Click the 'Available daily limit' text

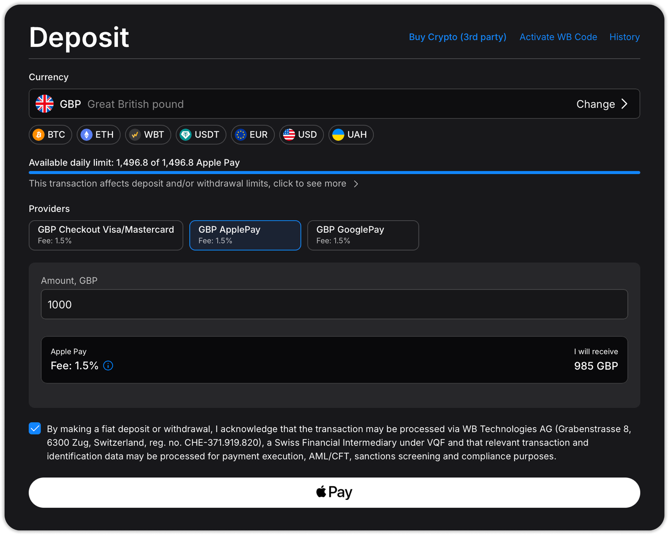(134, 163)
